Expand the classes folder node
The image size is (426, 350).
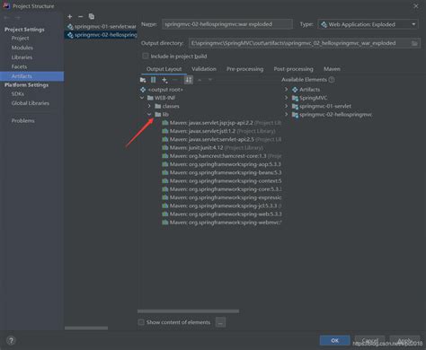click(149, 106)
